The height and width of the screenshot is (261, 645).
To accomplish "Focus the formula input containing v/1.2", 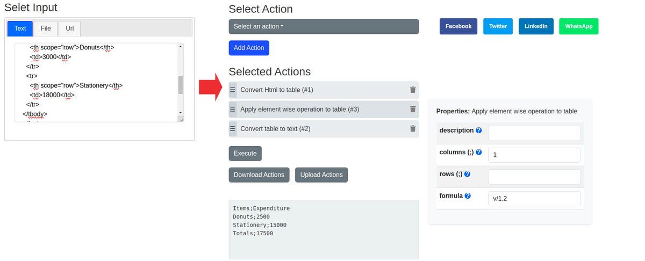I will (x=534, y=199).
